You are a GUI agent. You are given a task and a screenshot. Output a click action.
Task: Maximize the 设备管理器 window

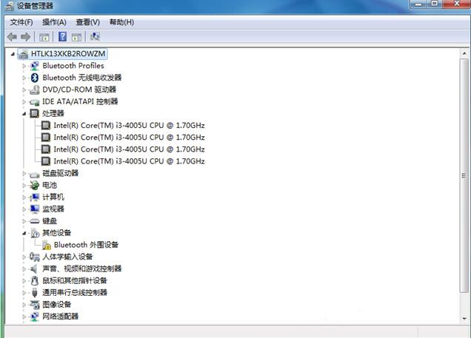click(x=435, y=4)
